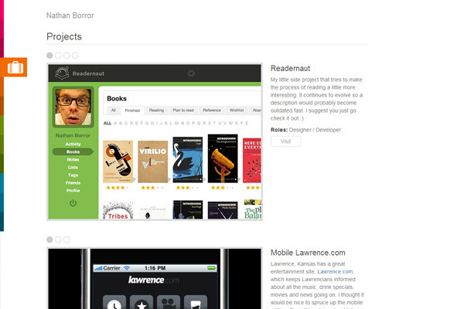The width and height of the screenshot is (464, 309).
Task: Open the first abstract art book cover
Action: (x=118, y=161)
